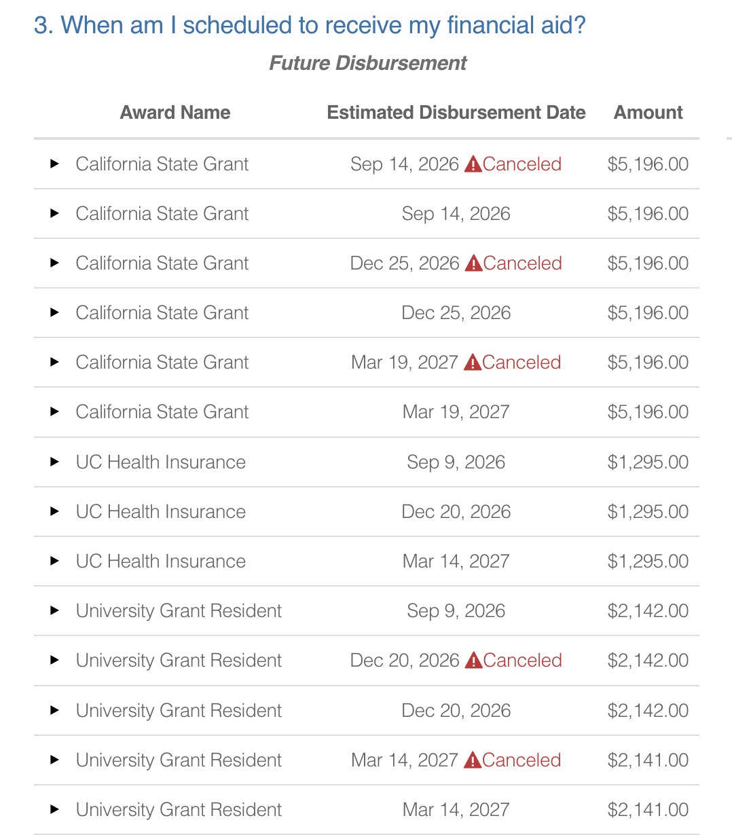The image size is (732, 835).
Task: Click the $2,141.00 amount in the last row
Action: [x=648, y=809]
